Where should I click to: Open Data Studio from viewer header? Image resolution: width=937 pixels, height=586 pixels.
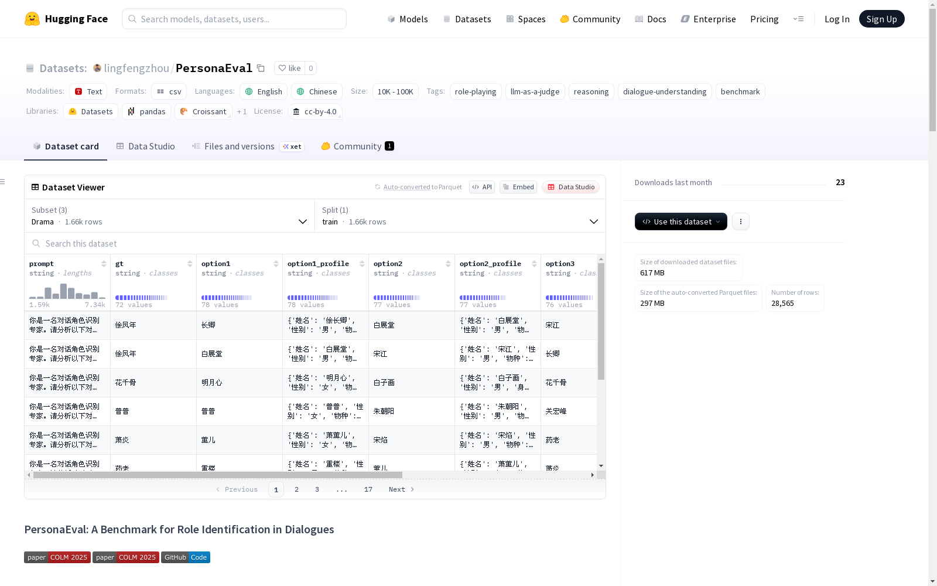[x=571, y=187]
